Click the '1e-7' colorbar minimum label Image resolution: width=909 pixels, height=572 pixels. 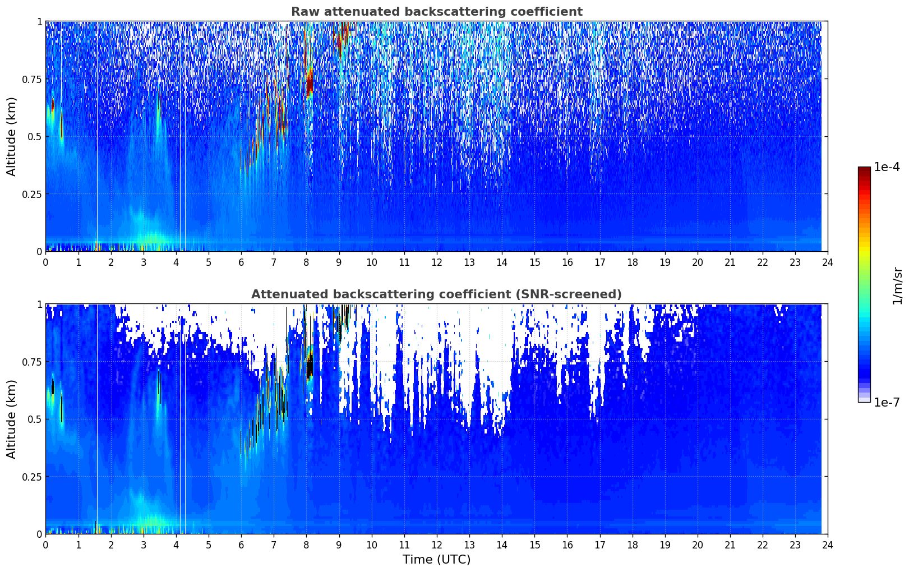click(x=887, y=403)
